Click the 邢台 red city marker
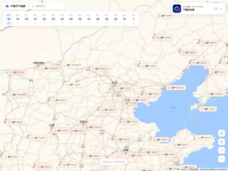The width and height of the screenshot is (228, 171). (83, 145)
